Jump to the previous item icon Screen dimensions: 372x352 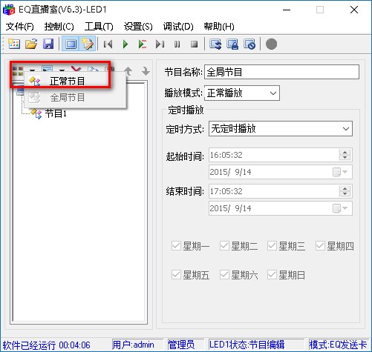[108, 44]
